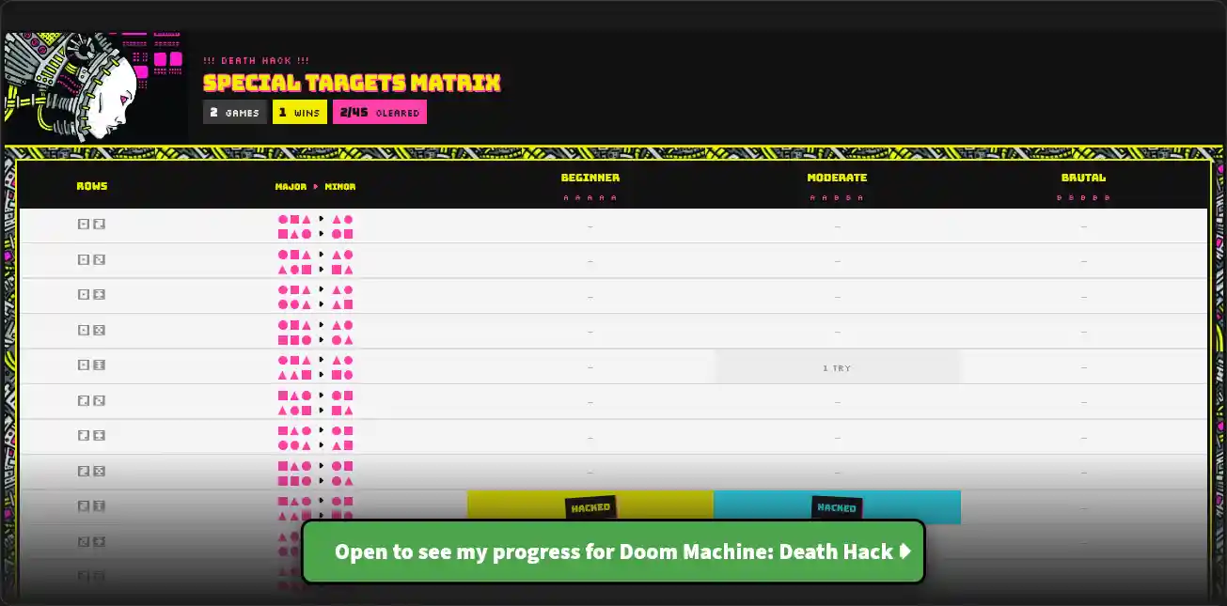The width and height of the screenshot is (1227, 606).
Task: Click the BRUTAL dash cell in dice 1-6 row
Action: pyautogui.click(x=1083, y=367)
